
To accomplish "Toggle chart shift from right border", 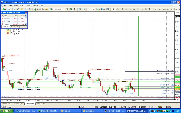I will [93, 9].
